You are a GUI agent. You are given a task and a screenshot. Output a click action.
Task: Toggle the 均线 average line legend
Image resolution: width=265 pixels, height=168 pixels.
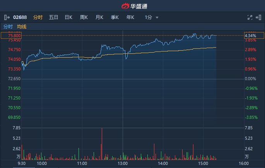coord(22,27)
